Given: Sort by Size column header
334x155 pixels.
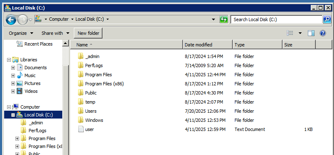Looking at the screenshot, I should [299, 45].
